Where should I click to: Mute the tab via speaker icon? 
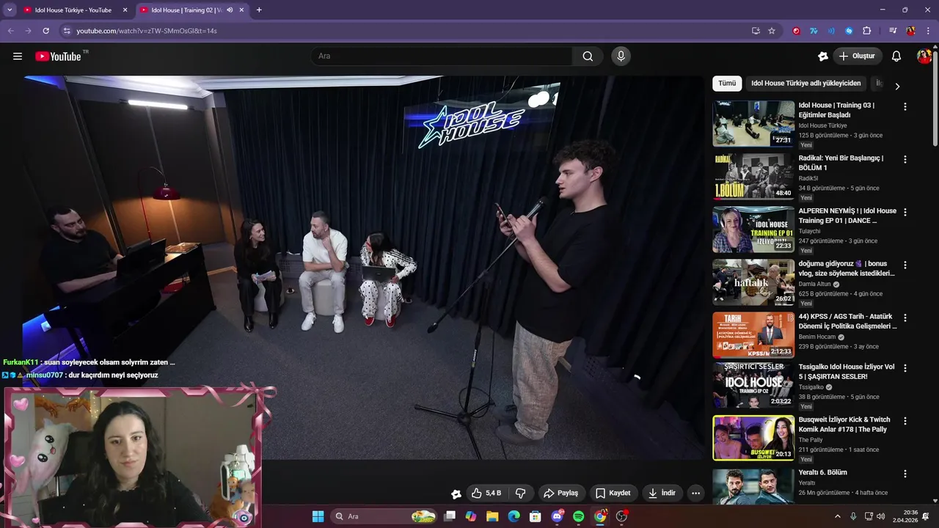(230, 10)
